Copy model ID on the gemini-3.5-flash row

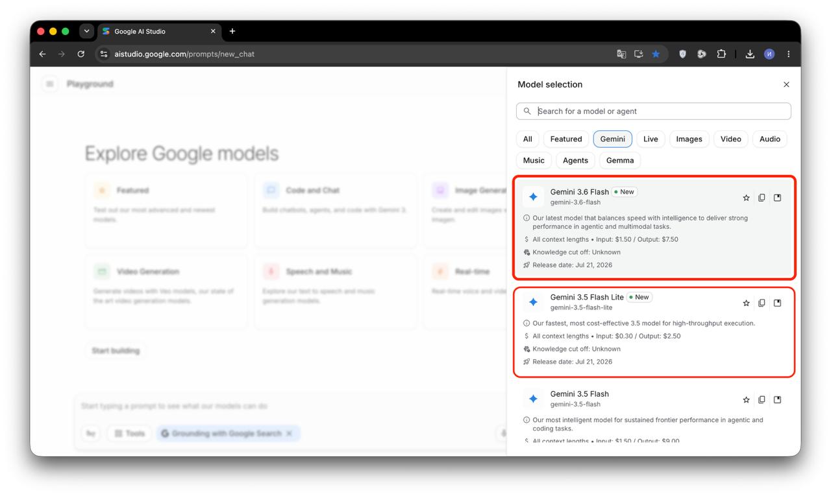[x=762, y=400]
